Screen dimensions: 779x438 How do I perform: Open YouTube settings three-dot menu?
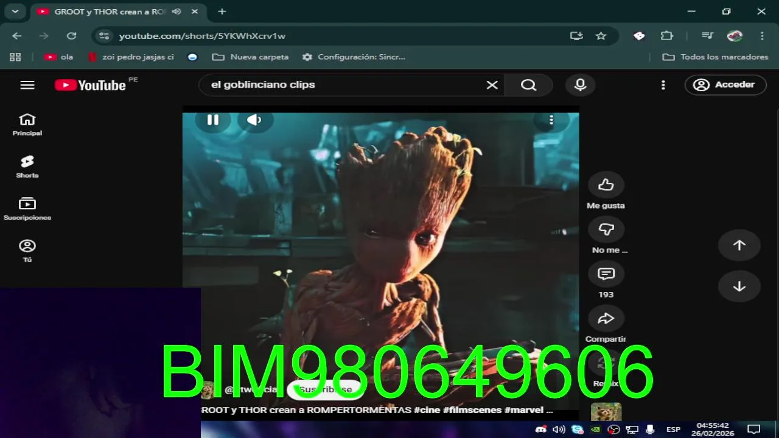pos(663,85)
